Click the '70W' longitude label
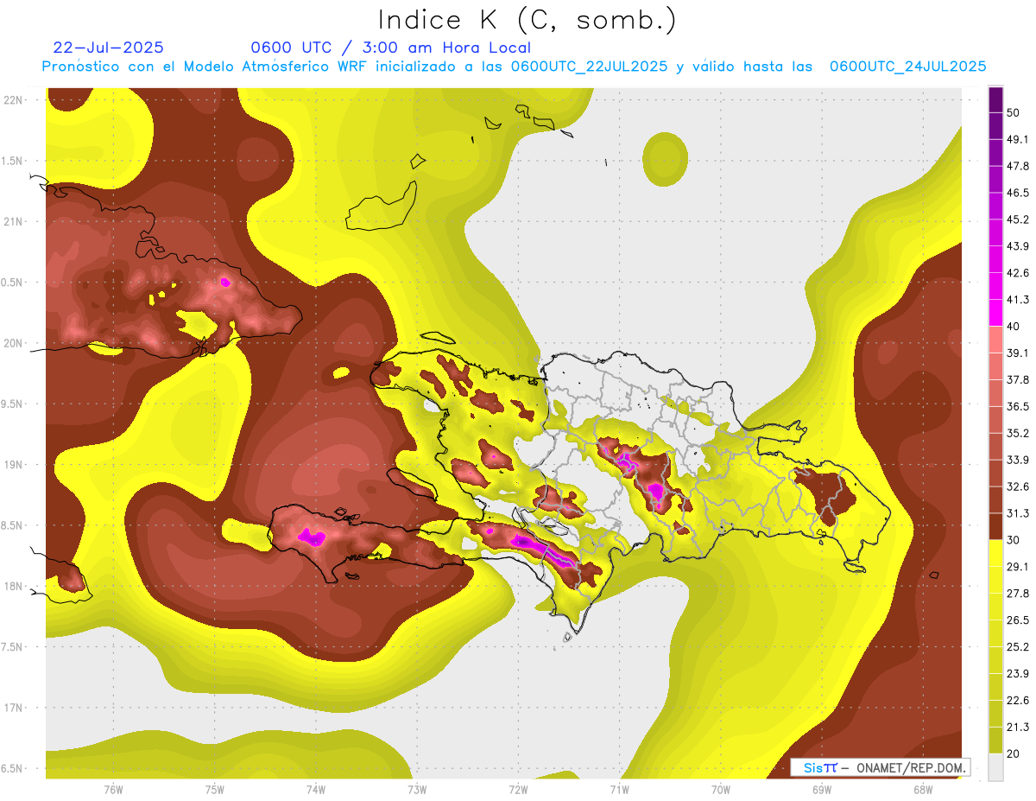This screenshot has height=801, width=1036. pos(721,789)
